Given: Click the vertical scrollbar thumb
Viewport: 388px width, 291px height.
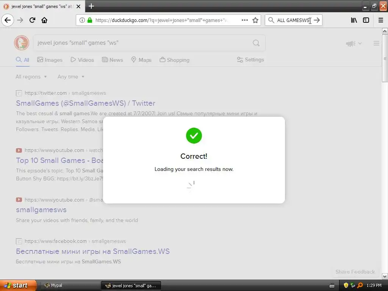Looking at the screenshot, I should (x=385, y=58).
